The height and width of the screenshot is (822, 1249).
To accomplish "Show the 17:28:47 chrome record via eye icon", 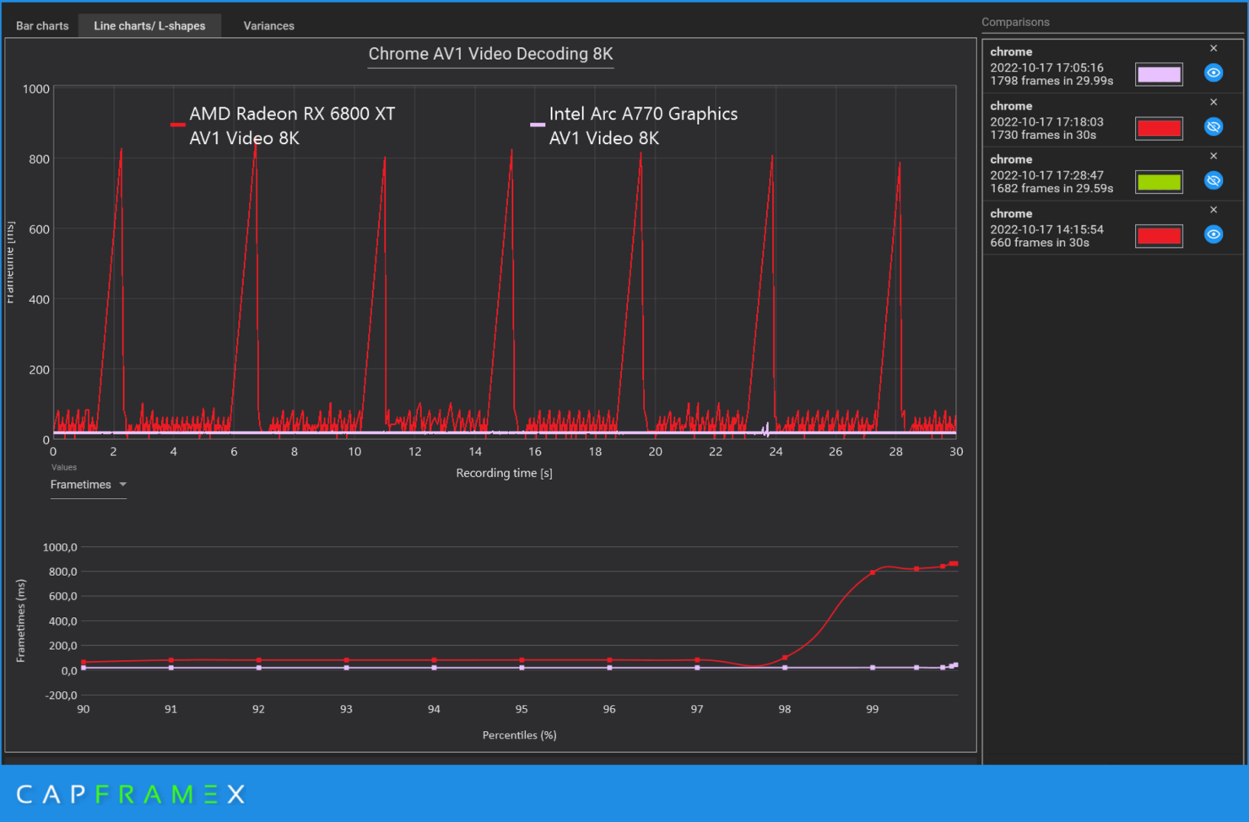I will [1214, 181].
